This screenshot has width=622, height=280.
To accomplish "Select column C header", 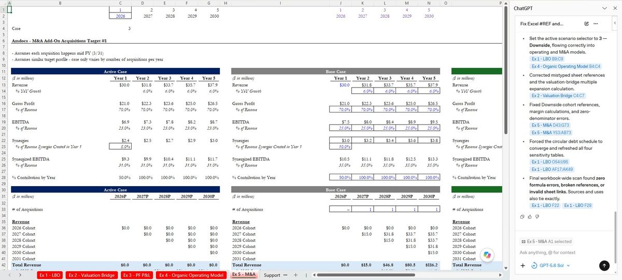I will point(120,3).
